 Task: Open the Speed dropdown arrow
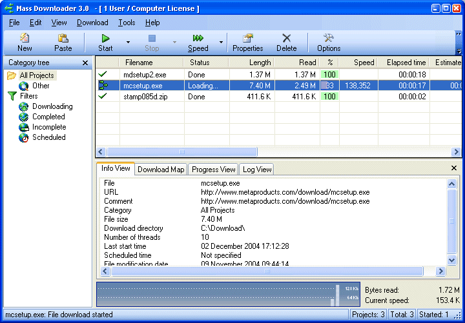click(221, 43)
